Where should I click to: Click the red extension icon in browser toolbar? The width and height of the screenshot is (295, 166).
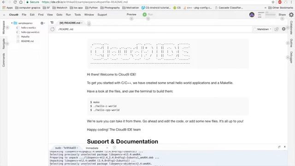coord(280,2)
